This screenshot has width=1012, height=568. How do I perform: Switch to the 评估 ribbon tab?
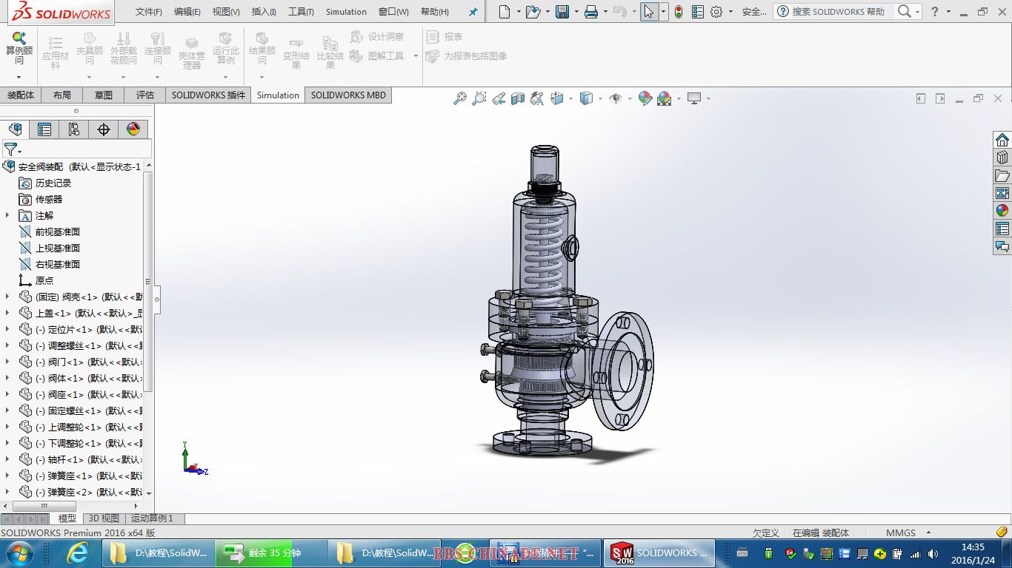[145, 95]
